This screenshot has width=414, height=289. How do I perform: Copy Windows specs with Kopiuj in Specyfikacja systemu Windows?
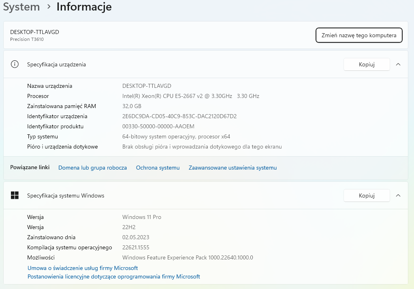[x=367, y=195]
